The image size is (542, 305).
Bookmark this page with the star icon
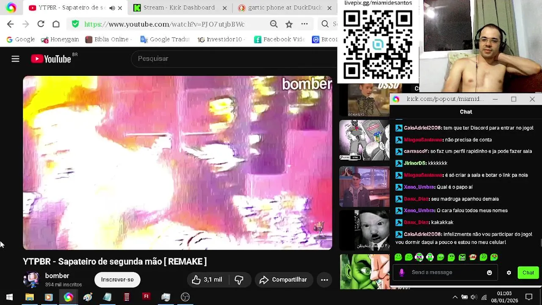(289, 24)
